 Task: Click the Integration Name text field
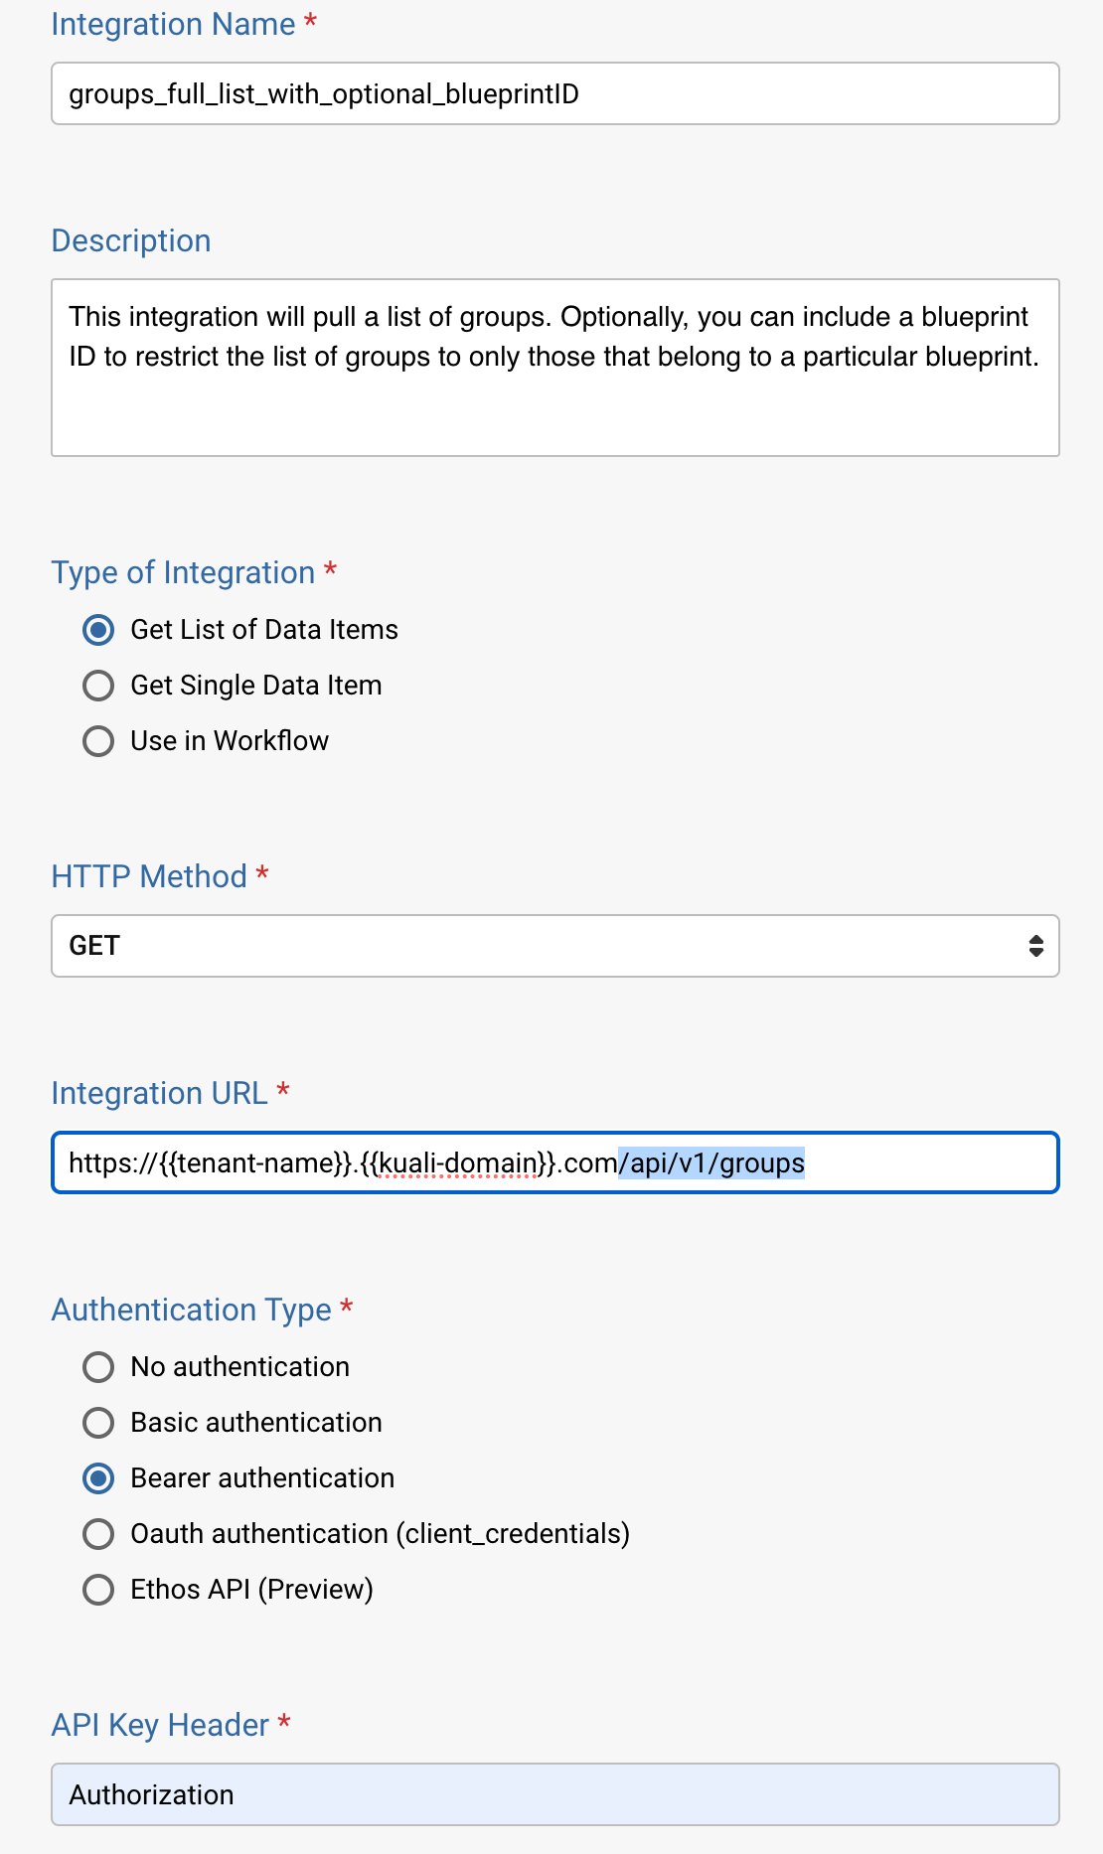tap(554, 94)
